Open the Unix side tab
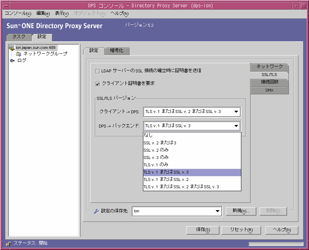 tap(269, 90)
